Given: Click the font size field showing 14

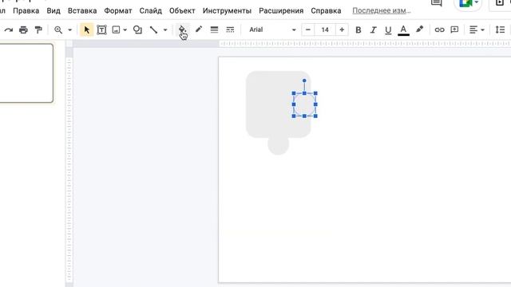Looking at the screenshot, I should pyautogui.click(x=325, y=29).
